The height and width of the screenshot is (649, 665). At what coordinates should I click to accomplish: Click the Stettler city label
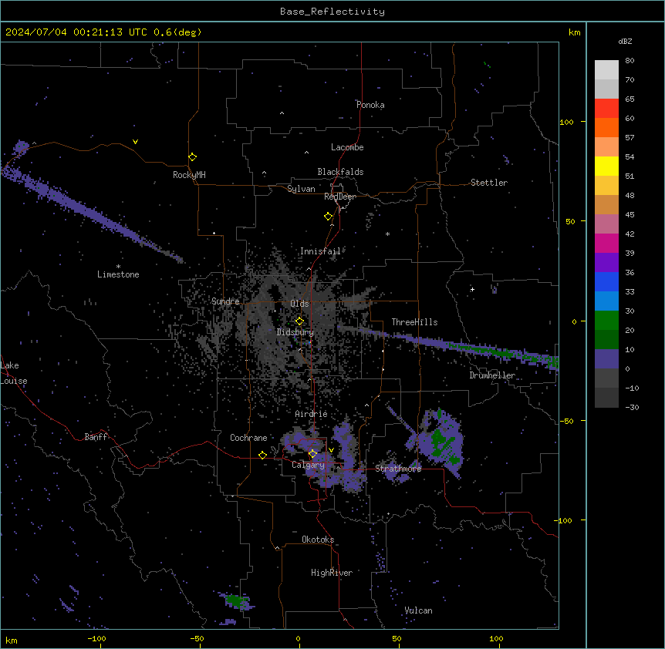489,183
